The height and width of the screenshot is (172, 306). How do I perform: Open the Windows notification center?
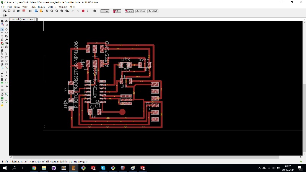[x=300, y=168]
